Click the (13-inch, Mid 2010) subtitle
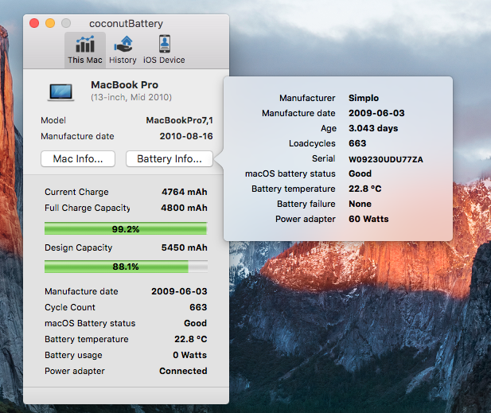Viewport: 491px width, 413px height. click(131, 97)
